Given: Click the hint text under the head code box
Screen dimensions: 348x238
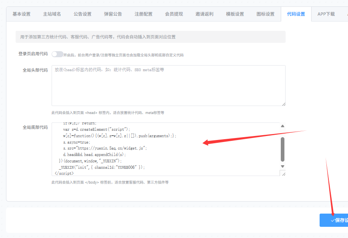Looking at the screenshot, I should coord(108,113).
